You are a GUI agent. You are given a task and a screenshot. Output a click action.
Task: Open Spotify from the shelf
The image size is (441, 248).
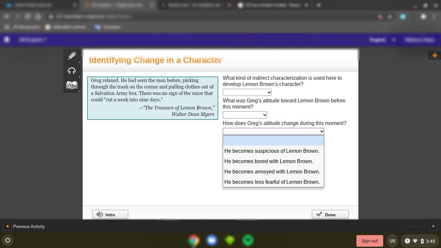[x=248, y=240]
